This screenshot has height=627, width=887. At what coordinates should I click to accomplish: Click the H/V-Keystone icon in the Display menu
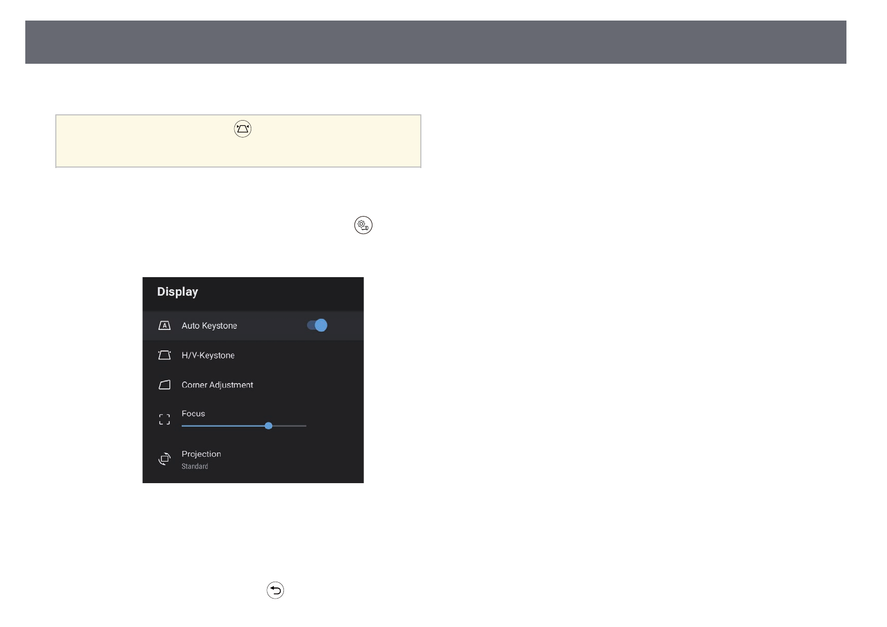pyautogui.click(x=164, y=355)
